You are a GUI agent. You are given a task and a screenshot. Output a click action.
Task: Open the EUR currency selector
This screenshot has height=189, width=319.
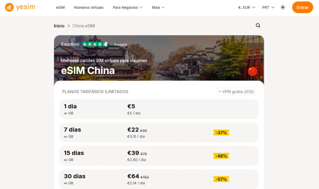[x=246, y=7]
